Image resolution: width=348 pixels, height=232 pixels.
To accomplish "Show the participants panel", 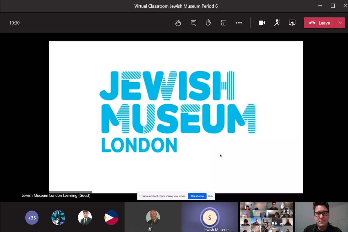I will pos(178,23).
